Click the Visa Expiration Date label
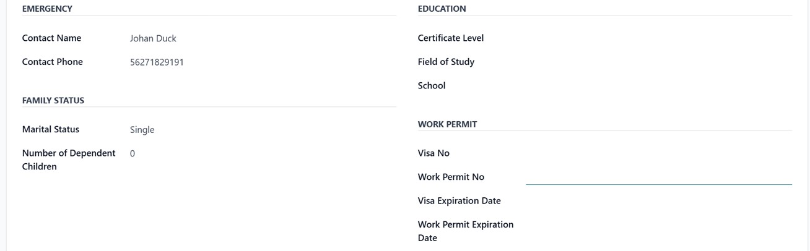The image size is (810, 251). coord(459,201)
